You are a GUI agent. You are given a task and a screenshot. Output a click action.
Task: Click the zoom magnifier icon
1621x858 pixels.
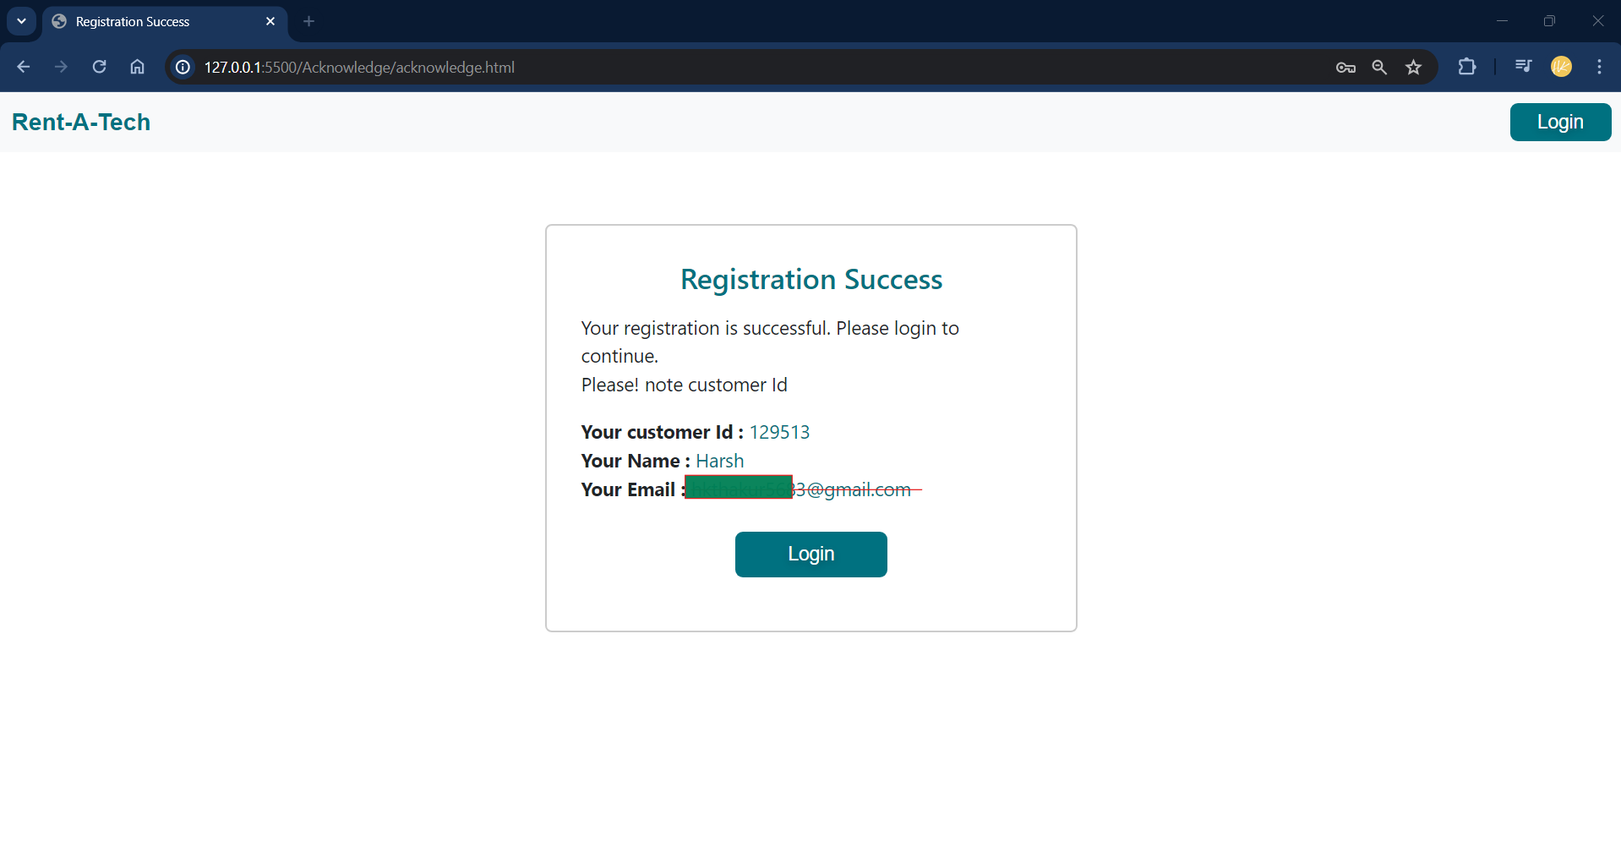click(x=1379, y=67)
